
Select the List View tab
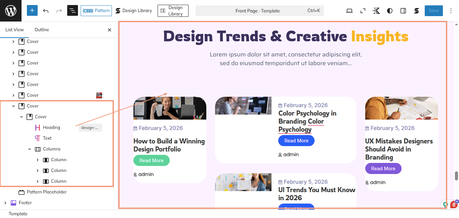point(14,30)
